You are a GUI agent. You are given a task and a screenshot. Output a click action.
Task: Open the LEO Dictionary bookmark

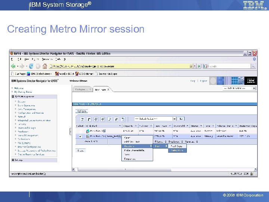pos(84,74)
